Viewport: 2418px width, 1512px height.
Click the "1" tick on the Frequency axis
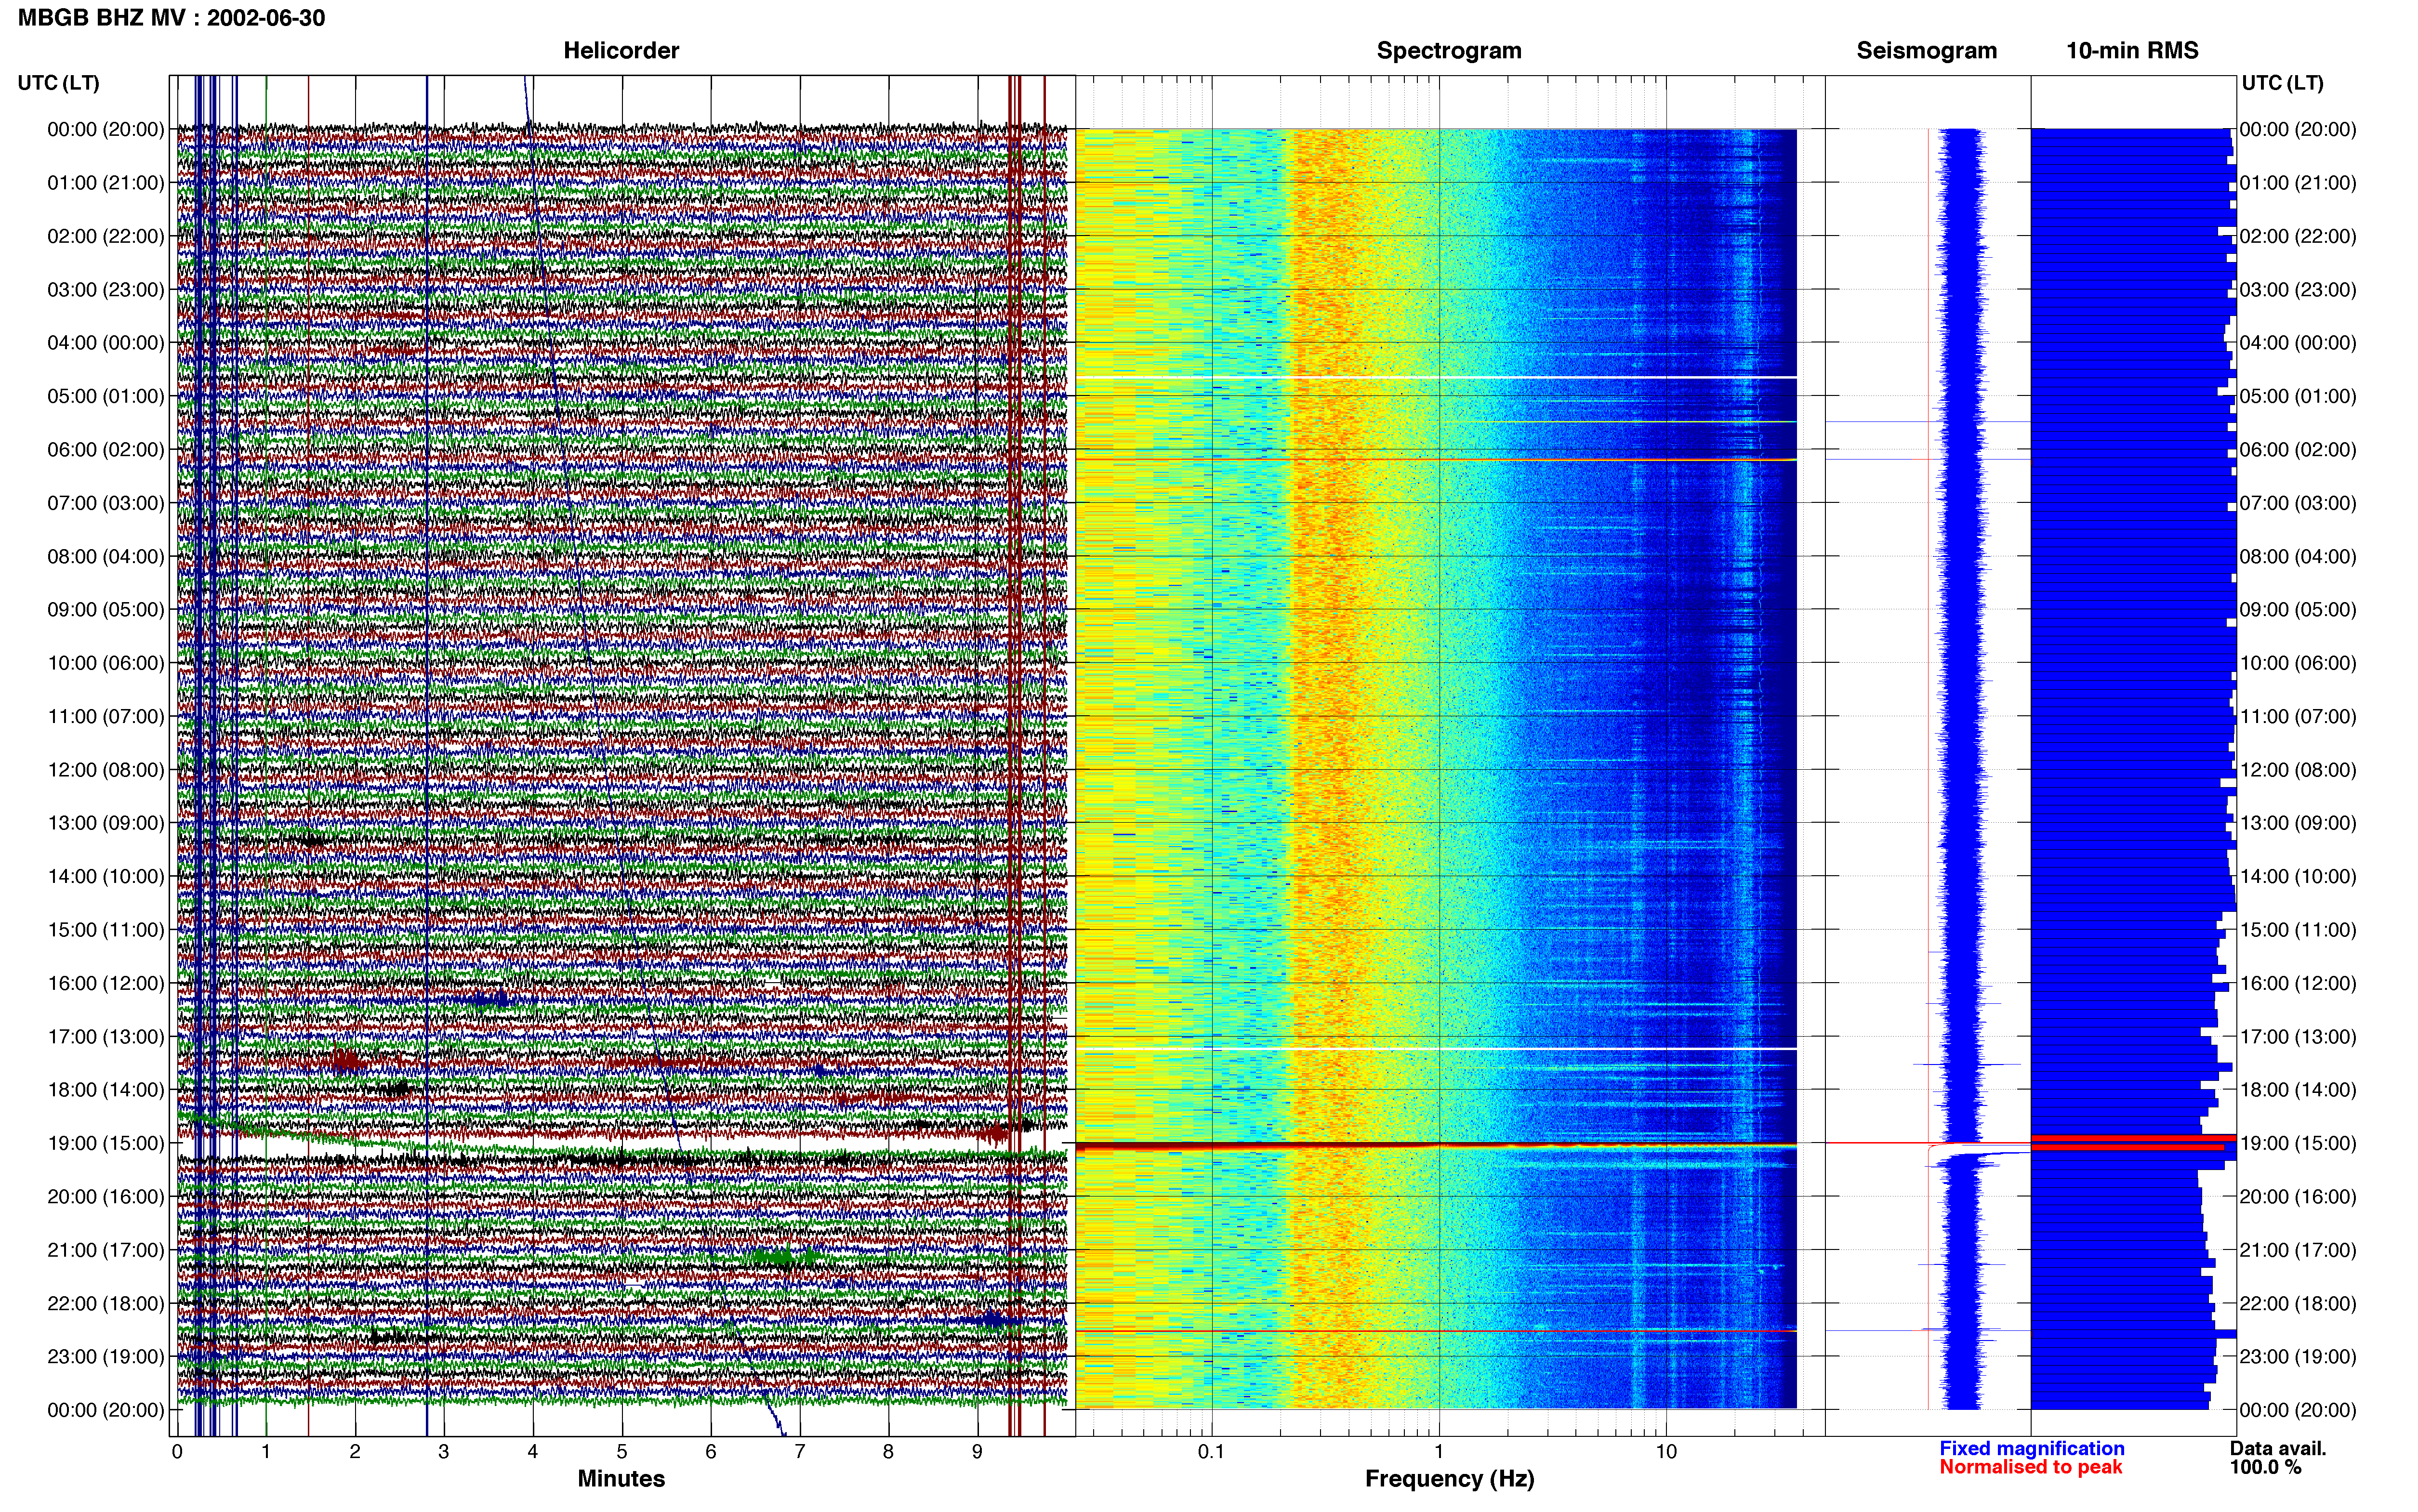1439,1452
